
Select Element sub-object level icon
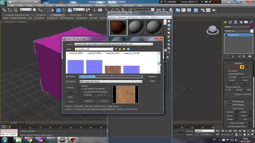tap(246, 67)
